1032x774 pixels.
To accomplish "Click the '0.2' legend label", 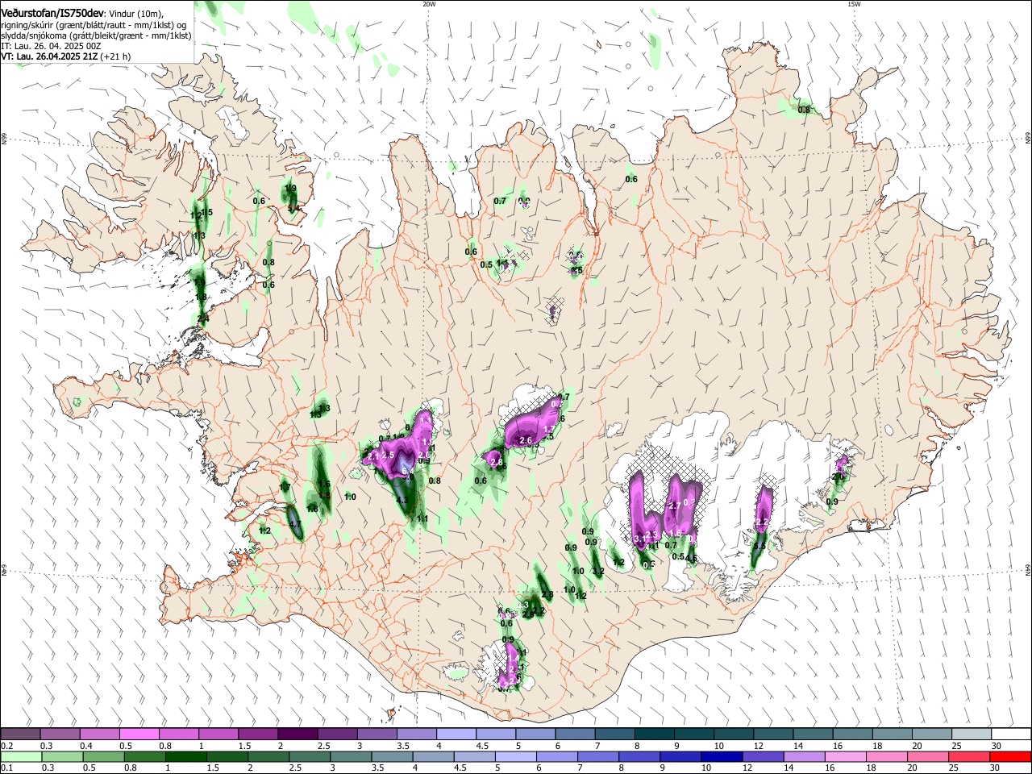I will click(6, 746).
